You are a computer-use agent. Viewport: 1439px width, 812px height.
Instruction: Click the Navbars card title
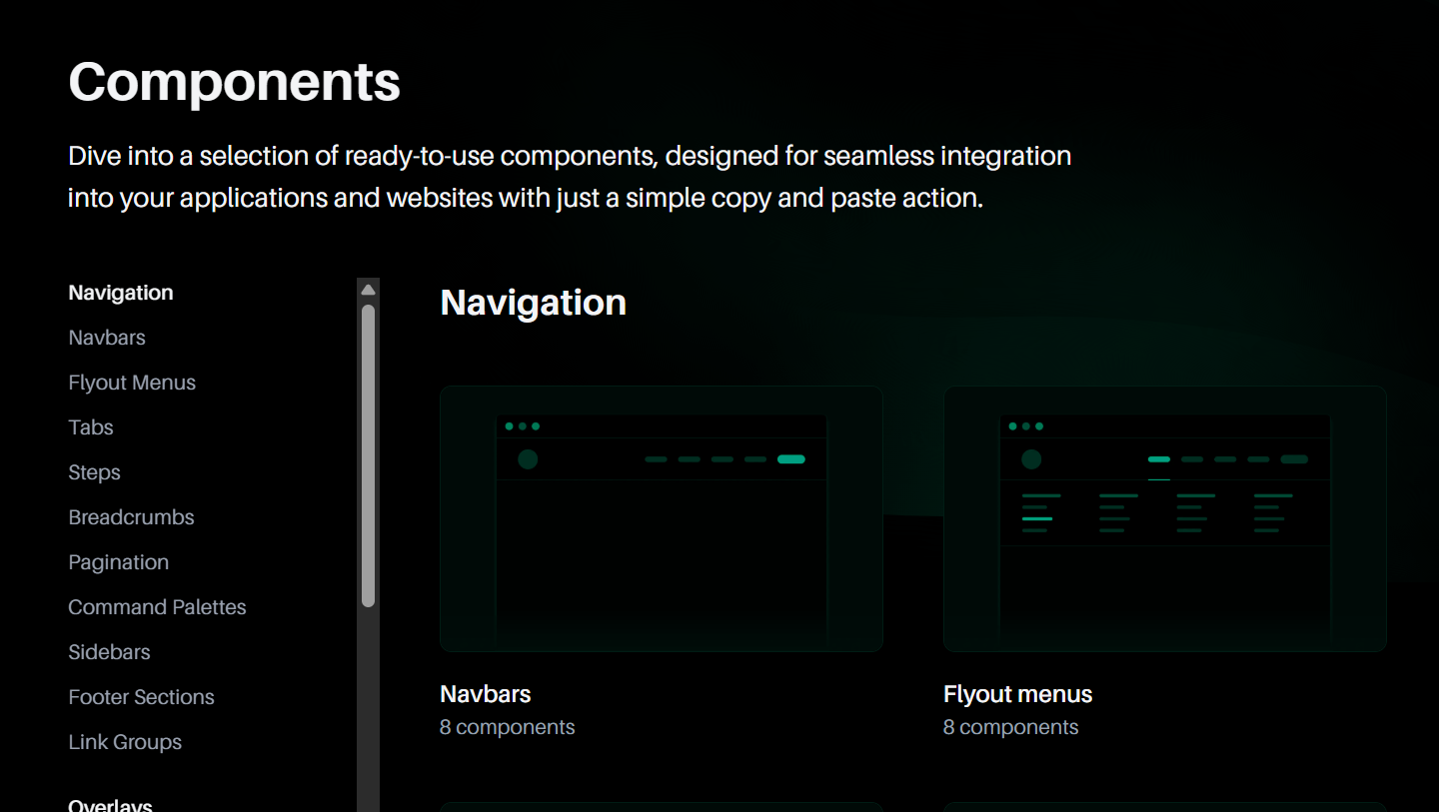click(486, 694)
